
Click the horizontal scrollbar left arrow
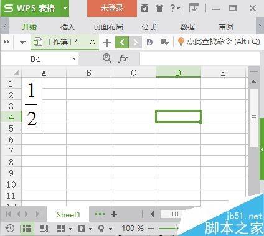[153, 214]
